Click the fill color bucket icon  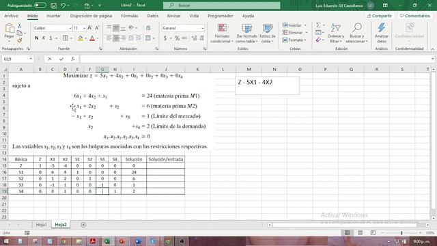[x=81, y=38]
